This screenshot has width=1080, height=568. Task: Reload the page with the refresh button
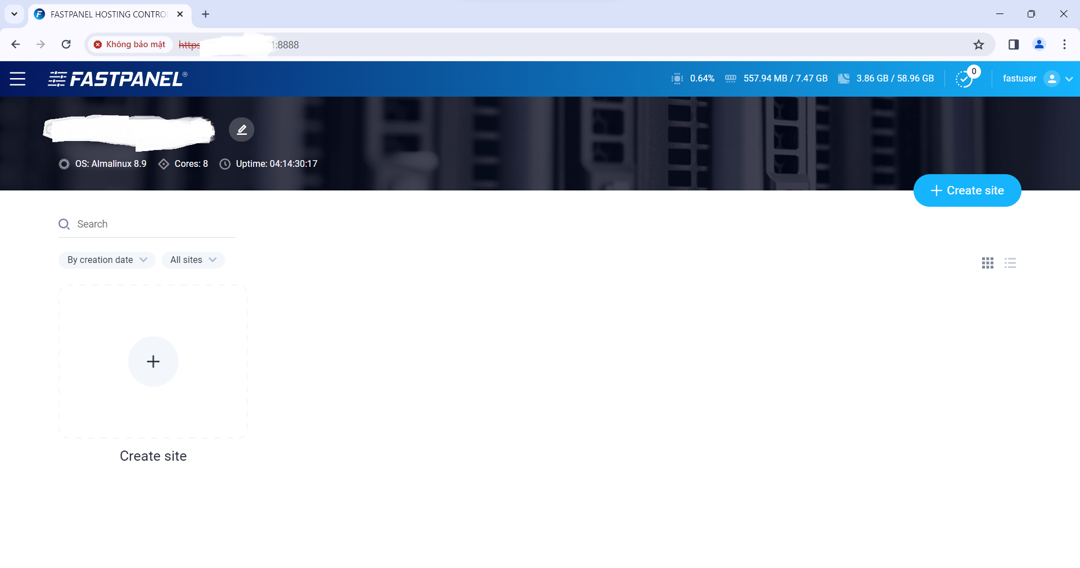coord(66,44)
